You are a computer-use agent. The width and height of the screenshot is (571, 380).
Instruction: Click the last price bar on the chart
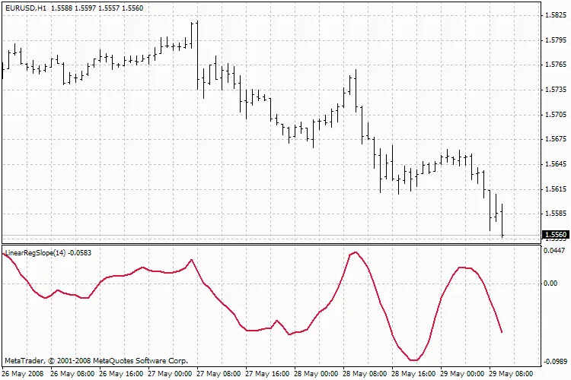pyautogui.click(x=502, y=220)
